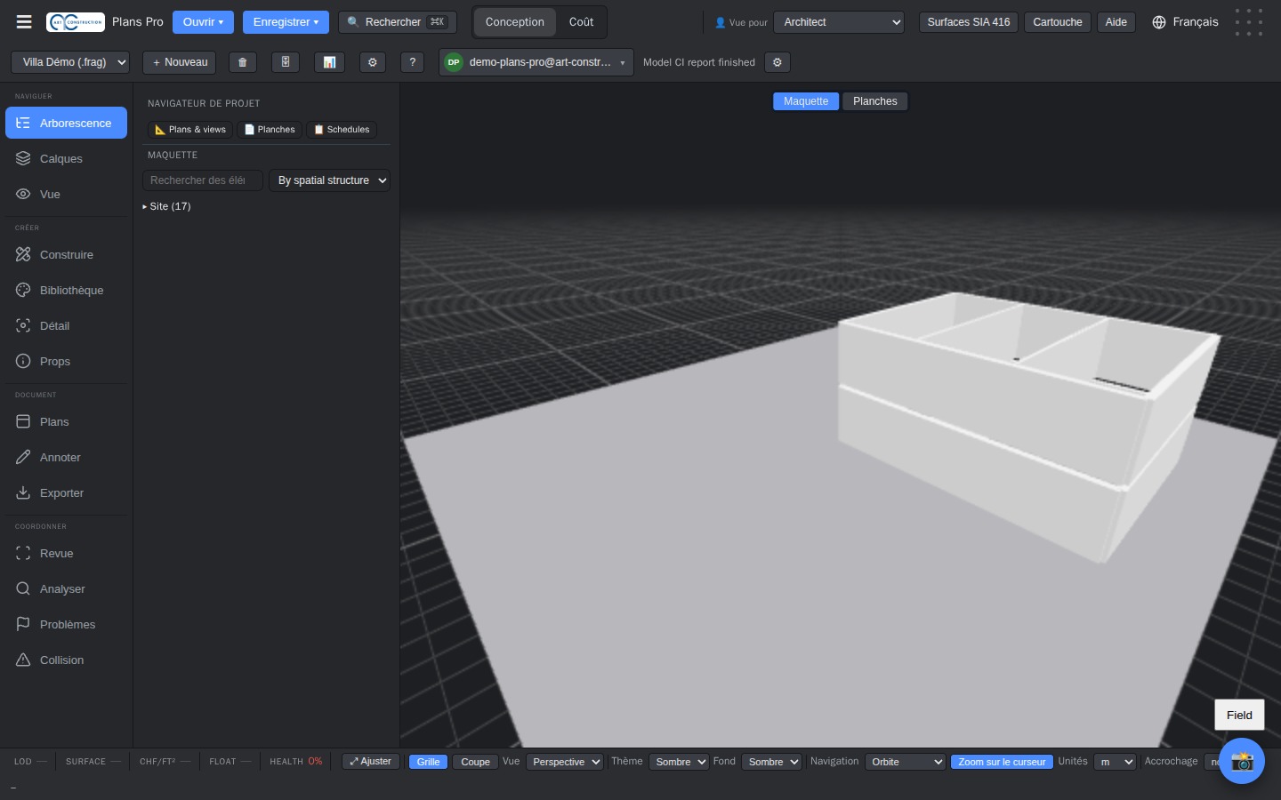Open the demo-plans-pro account dropdown
Viewport: 1281px width, 800px height.
[536, 62]
